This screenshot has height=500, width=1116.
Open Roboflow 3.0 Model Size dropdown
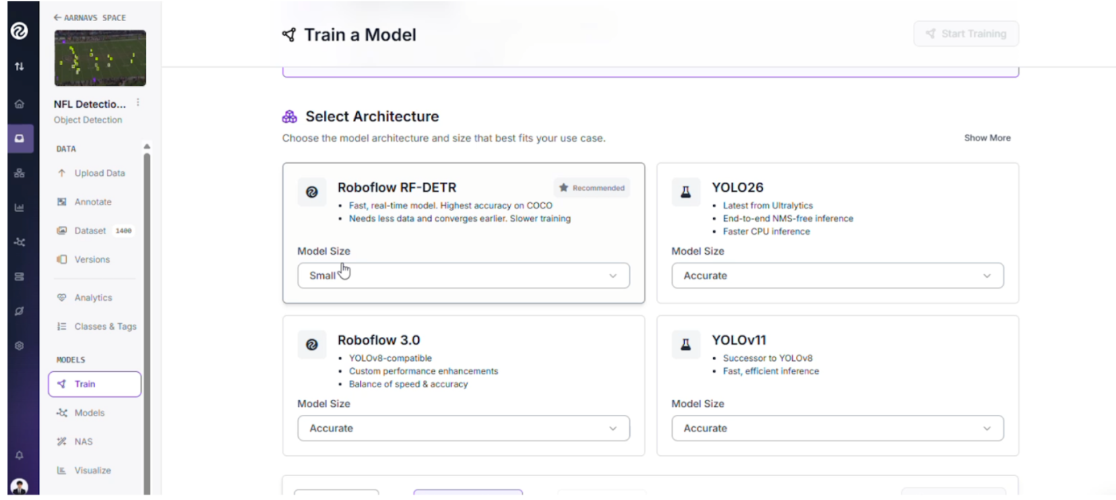click(463, 428)
